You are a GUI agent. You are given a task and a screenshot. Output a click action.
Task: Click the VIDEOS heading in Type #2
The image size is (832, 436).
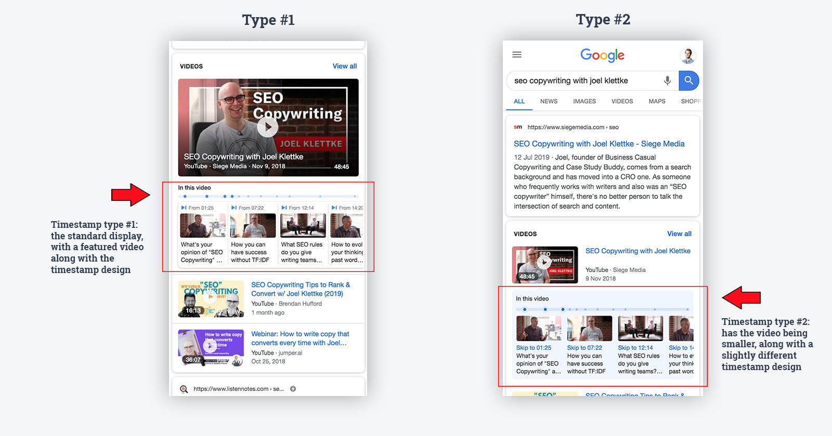pos(525,234)
